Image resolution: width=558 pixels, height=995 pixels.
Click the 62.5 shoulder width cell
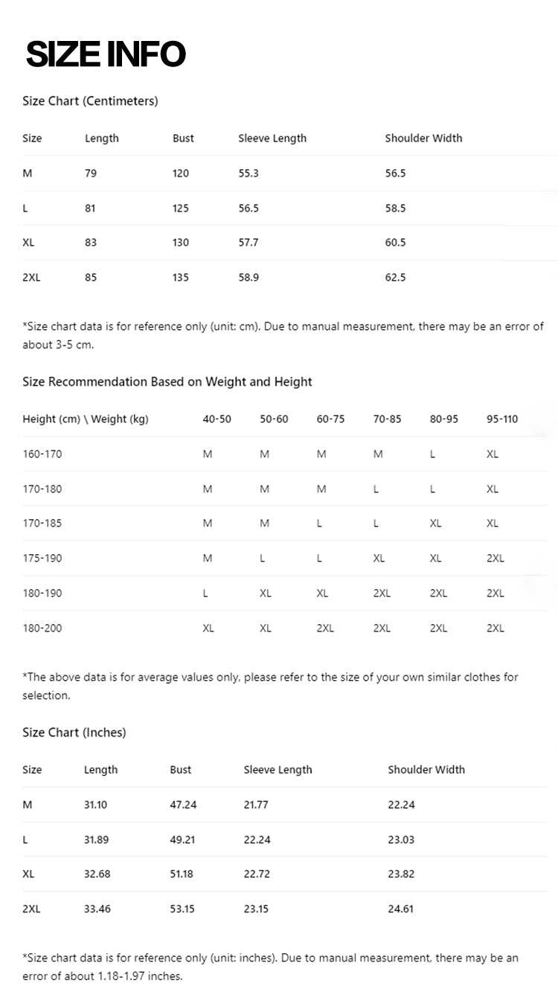pos(395,278)
